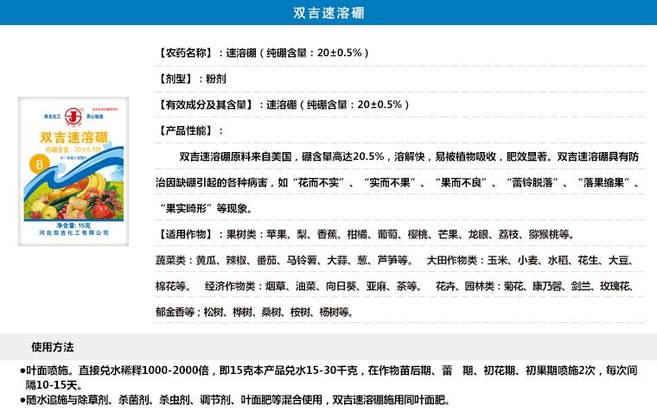This screenshot has width=657, height=412.
Task: Click the 【剂型】：粉剂 line
Action: tap(191, 79)
